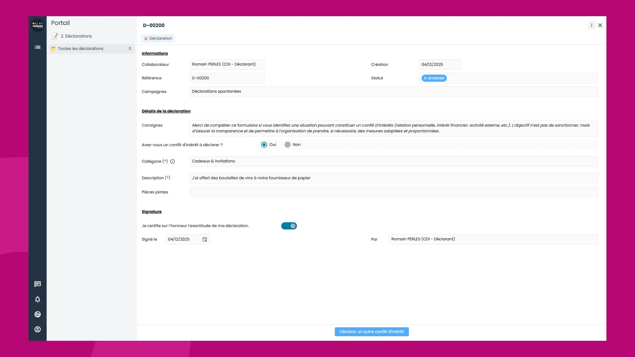635x357 pixels.
Task: Switch to the Déclaration tab
Action: pyautogui.click(x=158, y=38)
